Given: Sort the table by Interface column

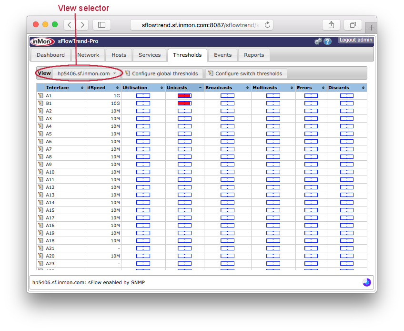Looking at the screenshot, I should (x=65, y=88).
